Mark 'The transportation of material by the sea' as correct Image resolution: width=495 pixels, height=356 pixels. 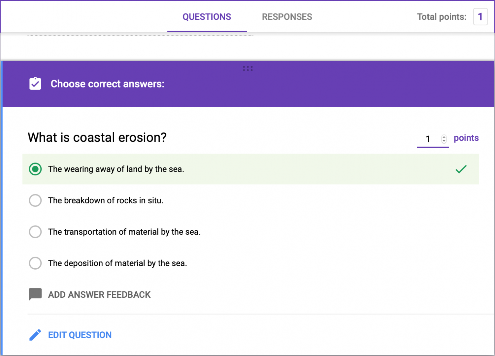coord(35,232)
